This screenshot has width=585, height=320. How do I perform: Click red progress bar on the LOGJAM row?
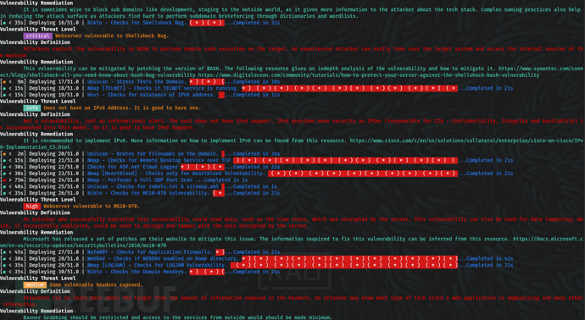pyautogui.click(x=344, y=265)
